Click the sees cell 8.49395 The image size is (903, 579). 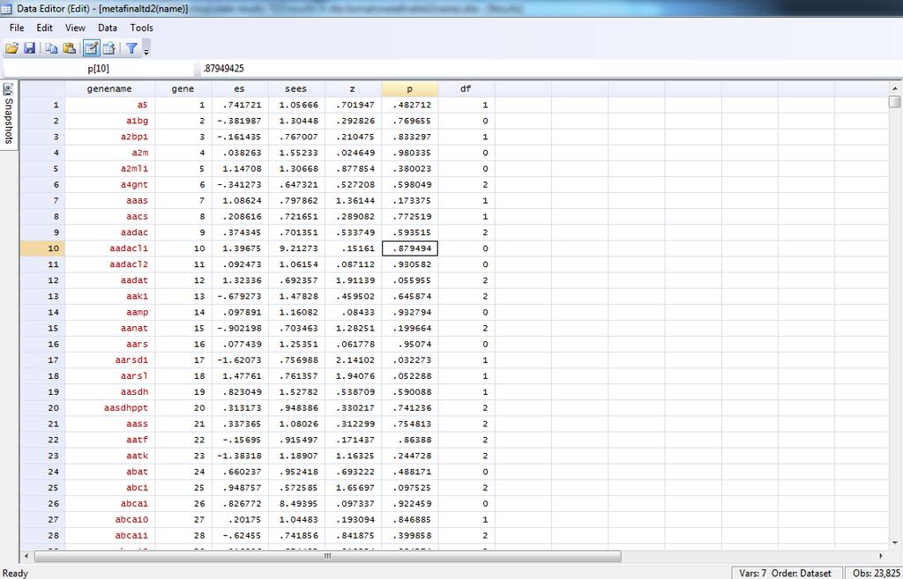click(x=296, y=503)
